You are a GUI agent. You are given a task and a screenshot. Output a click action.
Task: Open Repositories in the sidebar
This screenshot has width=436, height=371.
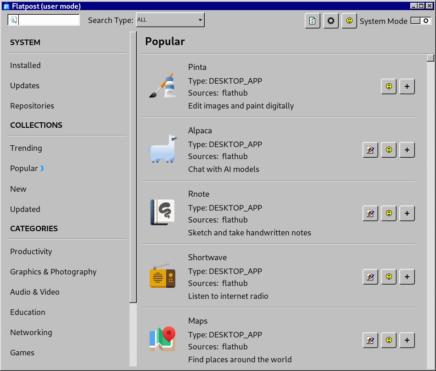tap(32, 106)
